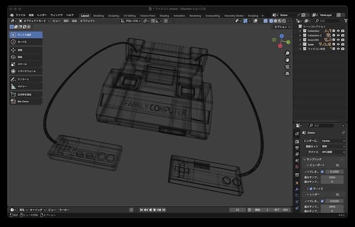The height and width of the screenshot is (227, 355).
Task: Jump to the timeline start frame button
Action: click(141, 210)
